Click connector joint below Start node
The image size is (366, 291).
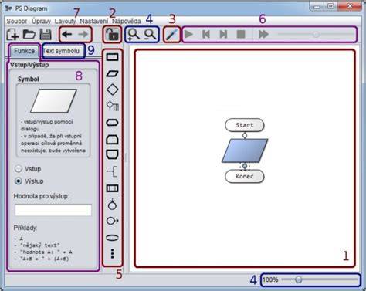[x=245, y=135]
